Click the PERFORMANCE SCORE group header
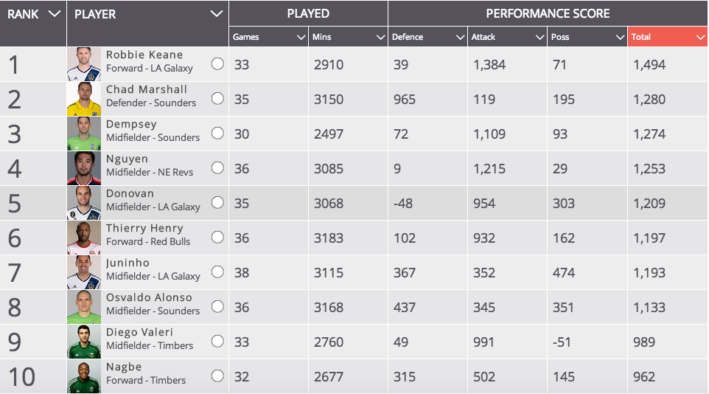Image resolution: width=709 pixels, height=394 pixels. (x=548, y=13)
